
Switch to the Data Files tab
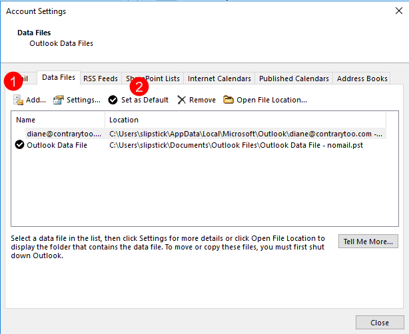59,78
